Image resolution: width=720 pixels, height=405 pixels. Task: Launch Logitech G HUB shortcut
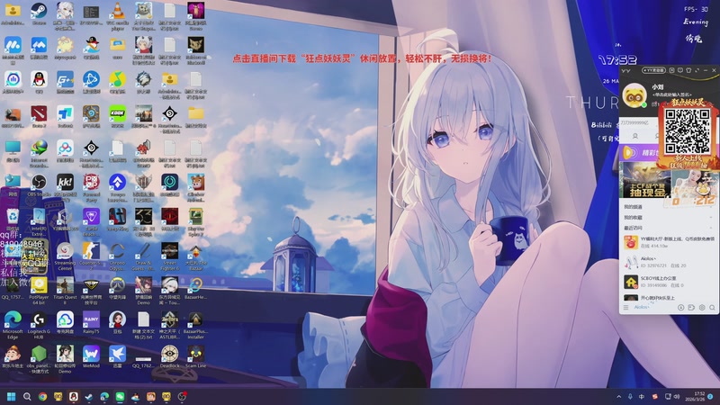coord(39,325)
